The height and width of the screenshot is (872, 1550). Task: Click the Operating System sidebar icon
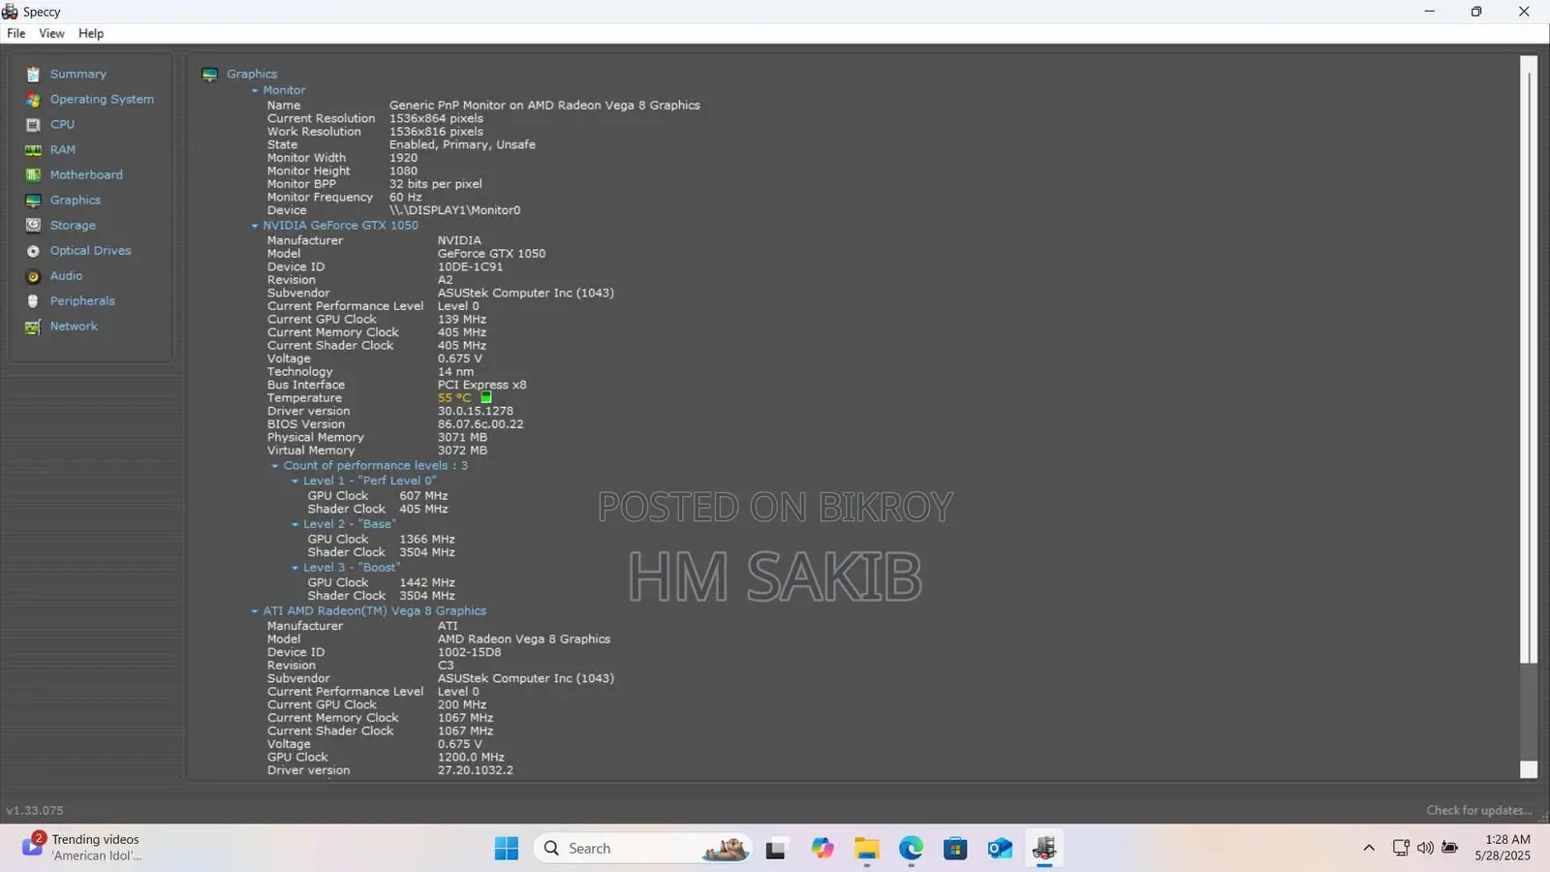(33, 100)
